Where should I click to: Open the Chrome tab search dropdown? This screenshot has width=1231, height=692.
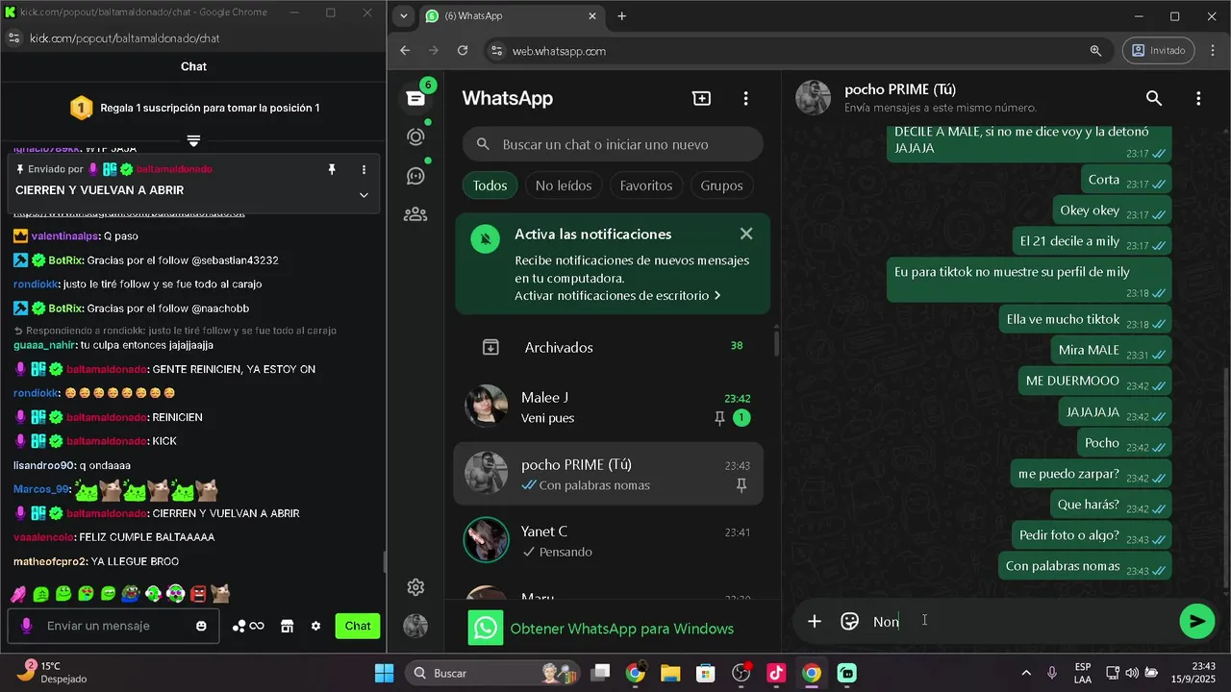tap(403, 15)
